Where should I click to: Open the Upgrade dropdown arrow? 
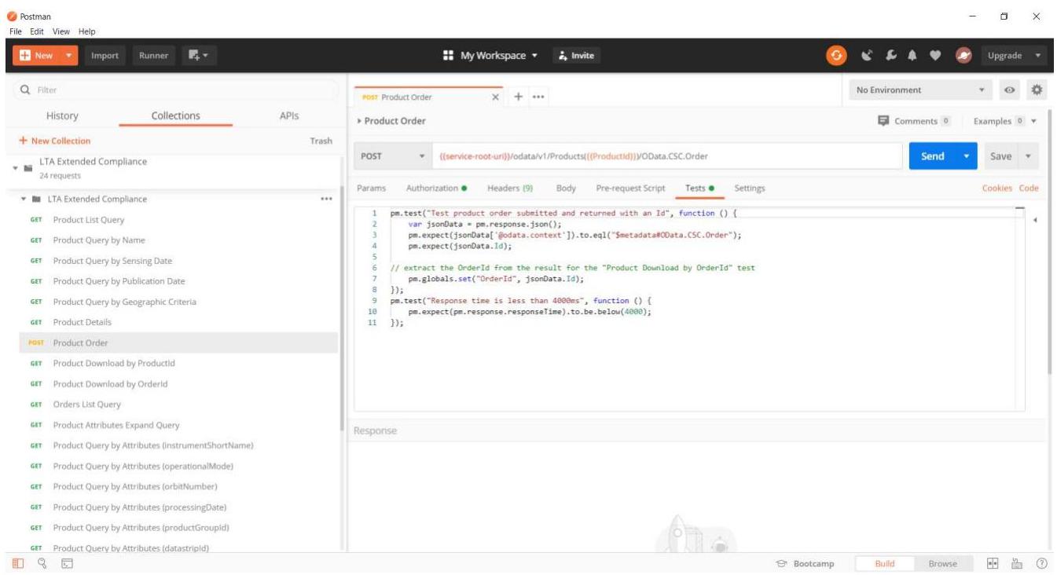tap(1039, 56)
